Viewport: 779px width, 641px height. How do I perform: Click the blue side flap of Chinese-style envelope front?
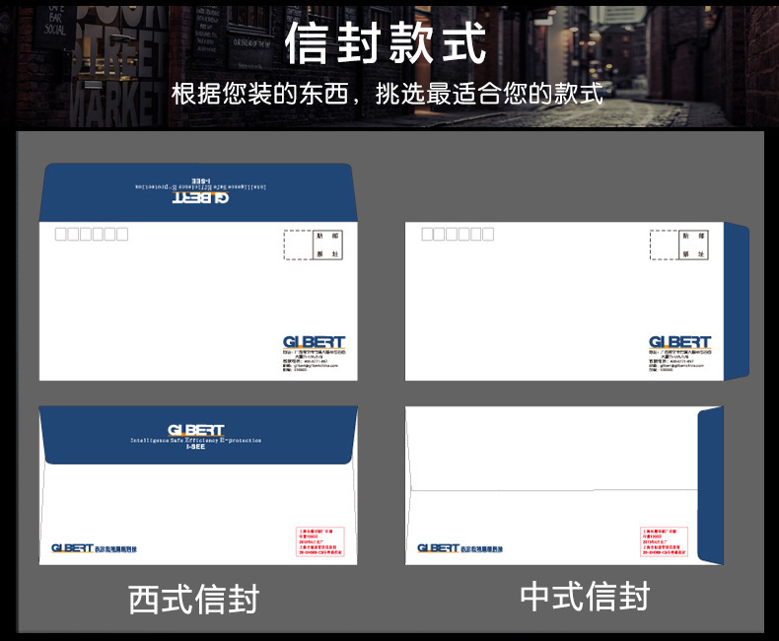click(x=737, y=301)
